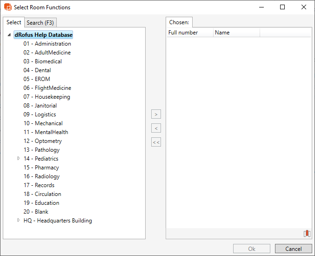The width and height of the screenshot is (315, 256).
Task: Sort by the Name column header
Action: click(236, 33)
